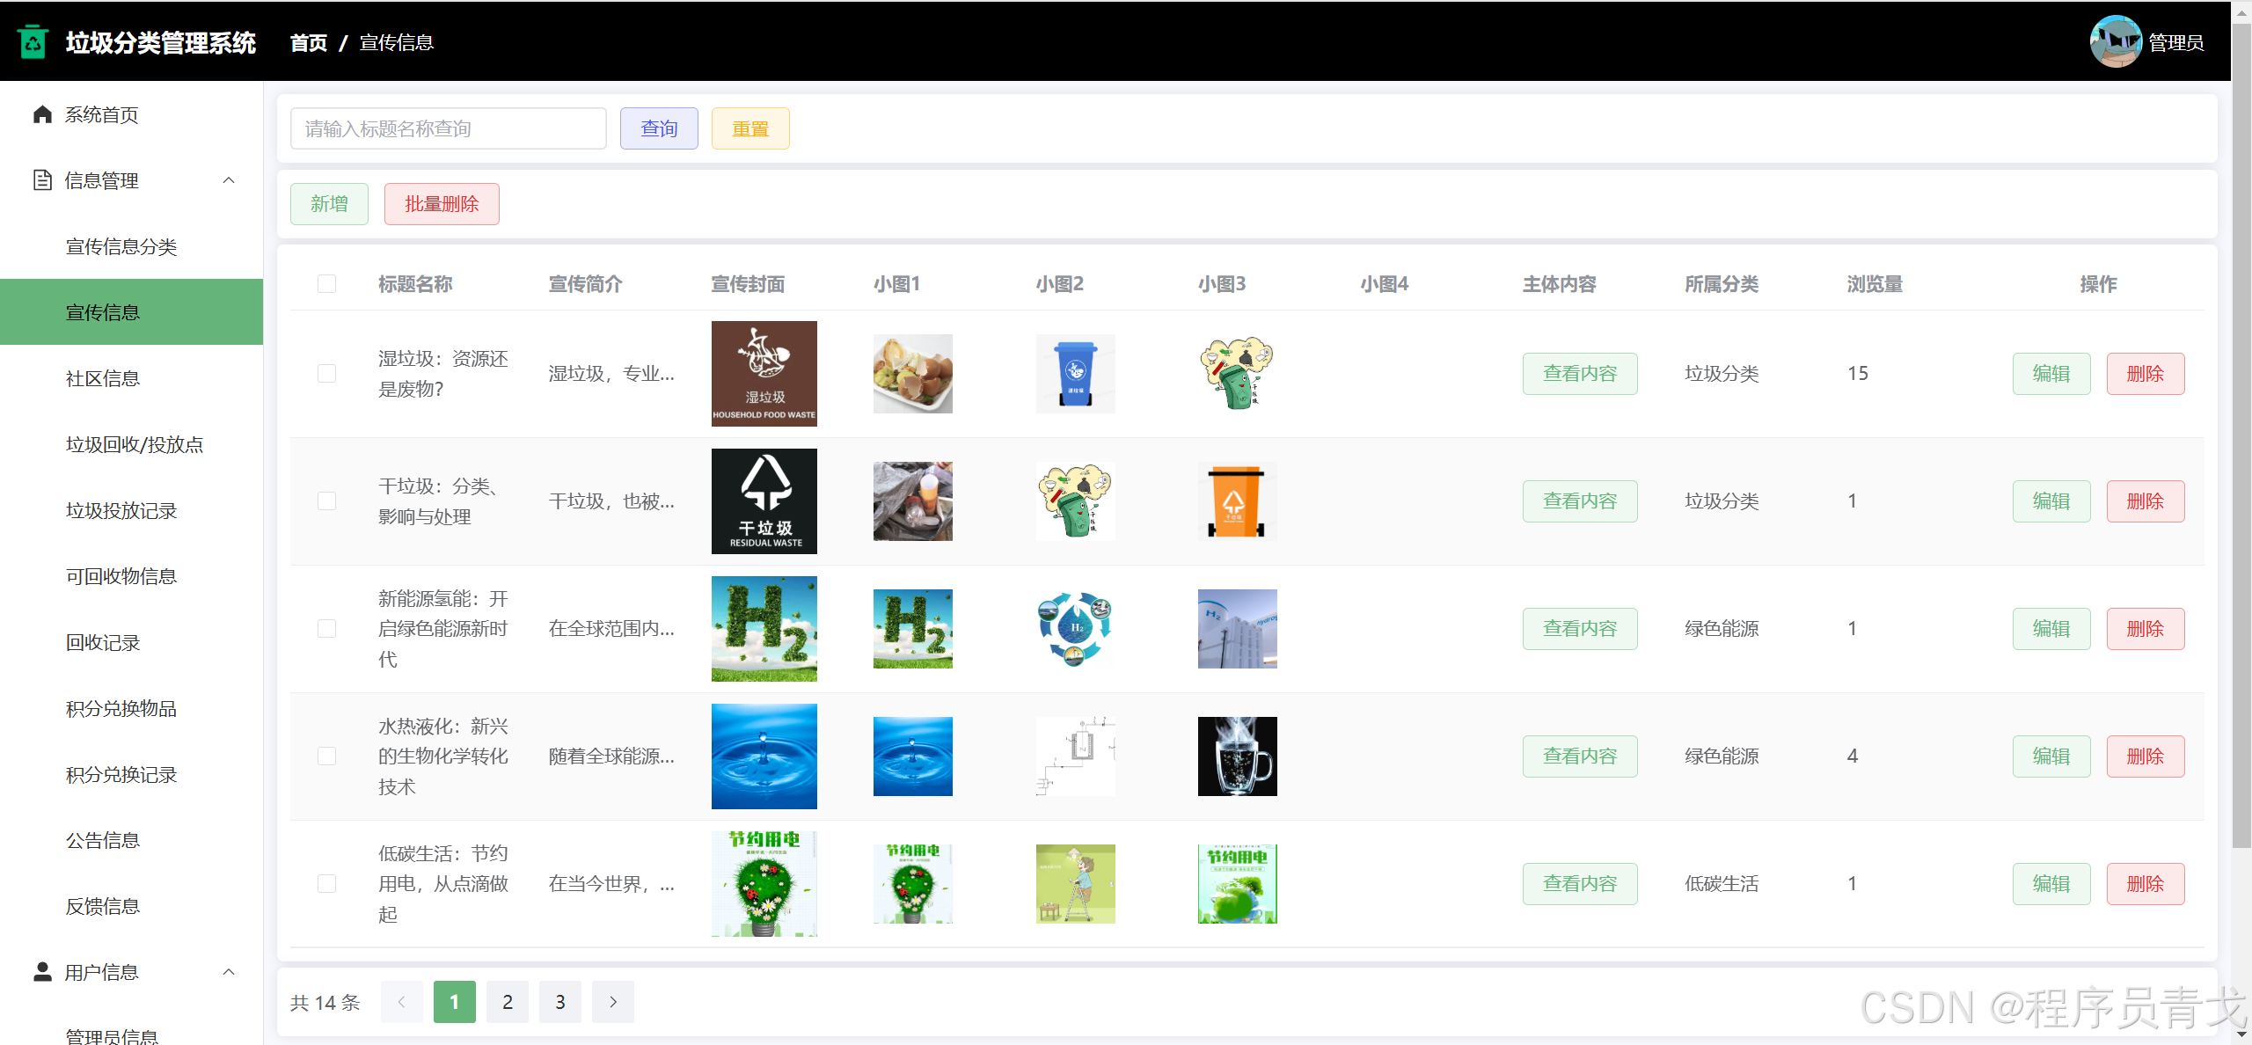
Task: Open the black 干垃圾 cover image
Action: pos(764,501)
